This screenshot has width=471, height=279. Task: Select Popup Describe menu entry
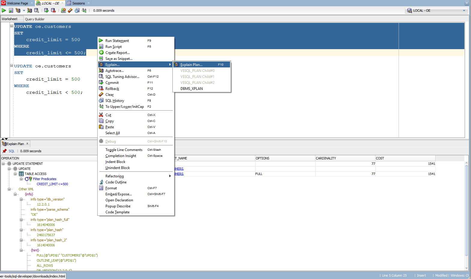tap(136, 206)
